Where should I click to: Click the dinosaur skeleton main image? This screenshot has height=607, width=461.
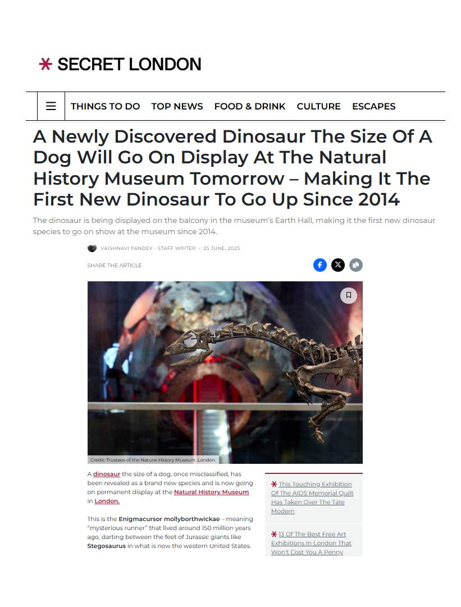[x=225, y=372]
